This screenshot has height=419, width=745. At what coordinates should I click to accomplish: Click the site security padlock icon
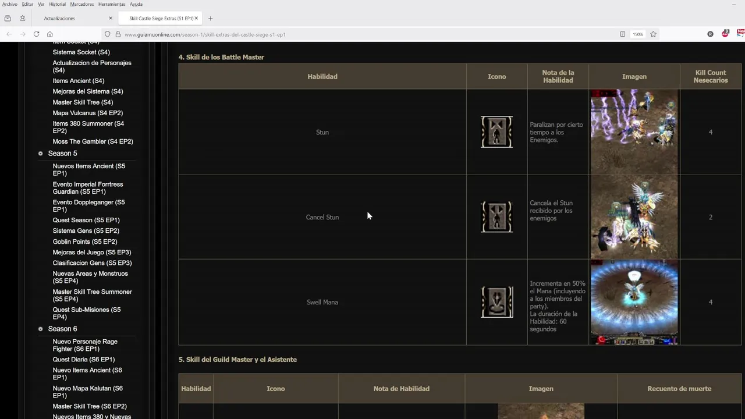pyautogui.click(x=118, y=34)
